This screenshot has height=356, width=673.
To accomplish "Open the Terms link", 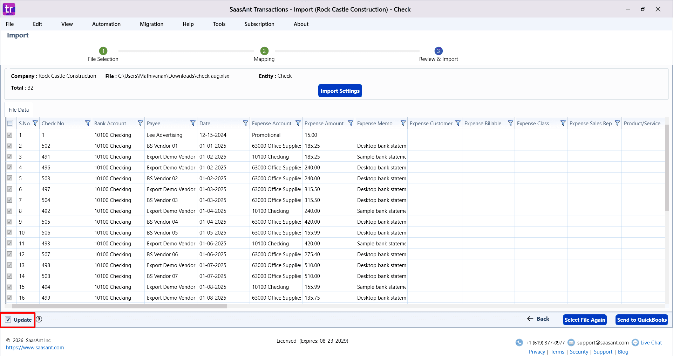I will point(557,352).
